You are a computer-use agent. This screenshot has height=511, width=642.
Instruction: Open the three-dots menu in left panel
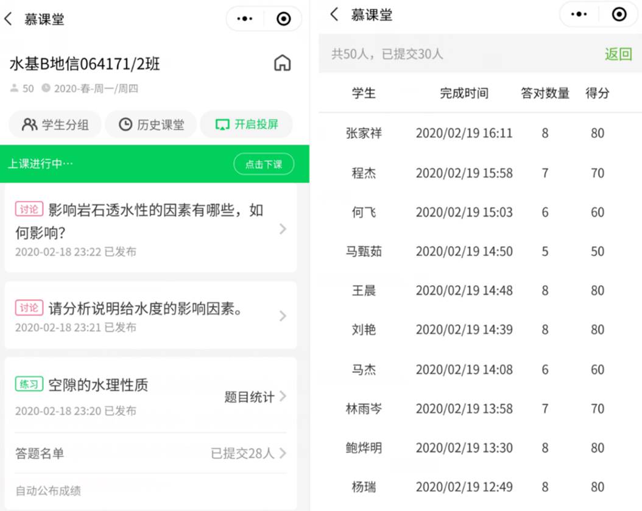pyautogui.click(x=245, y=19)
